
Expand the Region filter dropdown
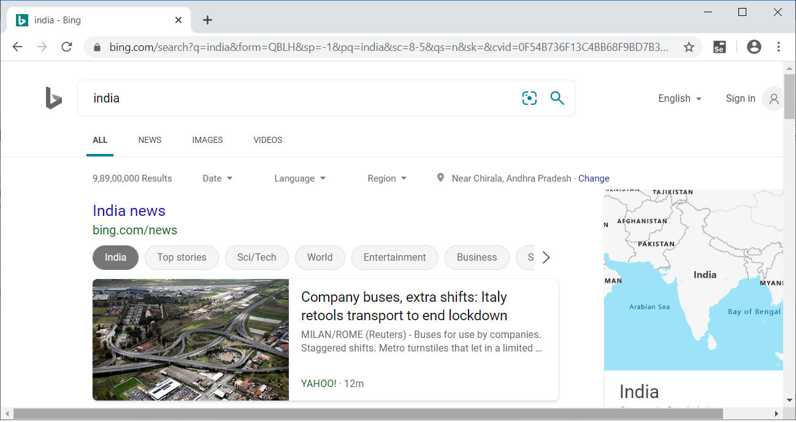pyautogui.click(x=387, y=178)
